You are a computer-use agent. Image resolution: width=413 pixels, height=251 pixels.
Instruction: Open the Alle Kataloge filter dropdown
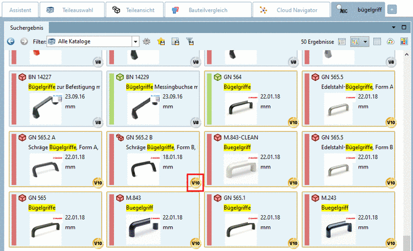(x=135, y=41)
